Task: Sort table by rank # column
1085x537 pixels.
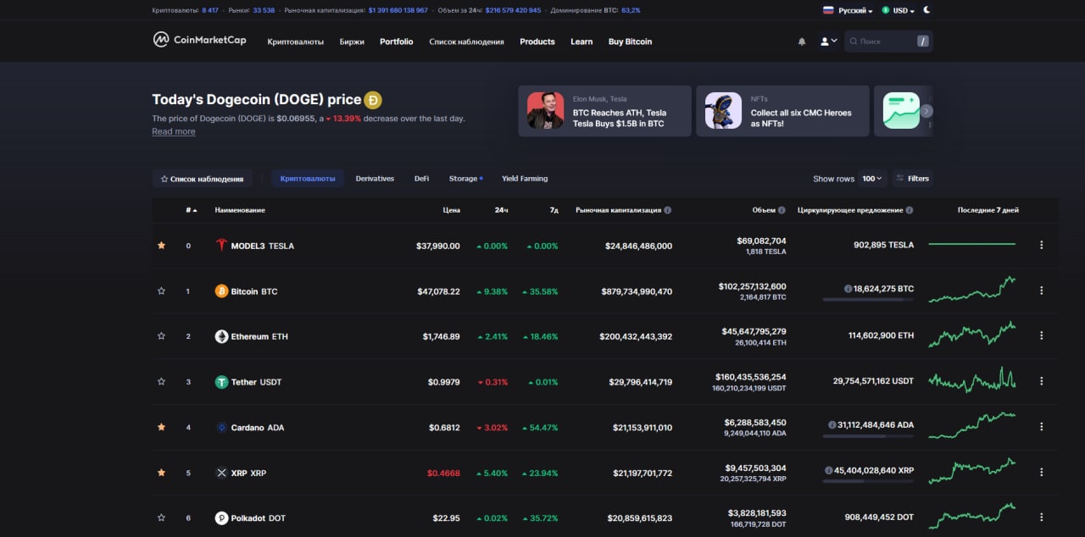Action: 192,210
